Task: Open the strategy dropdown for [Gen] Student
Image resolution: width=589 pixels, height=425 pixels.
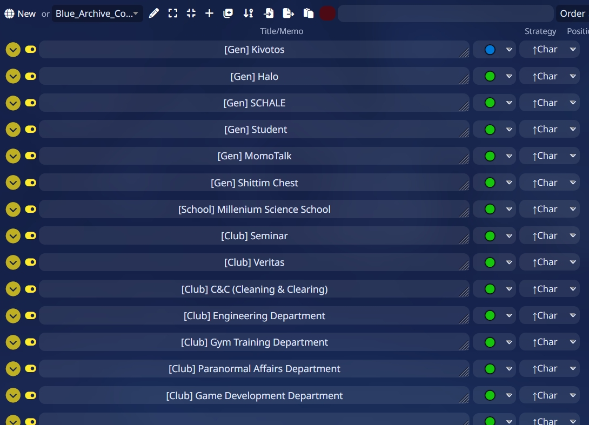Action: coord(494,130)
